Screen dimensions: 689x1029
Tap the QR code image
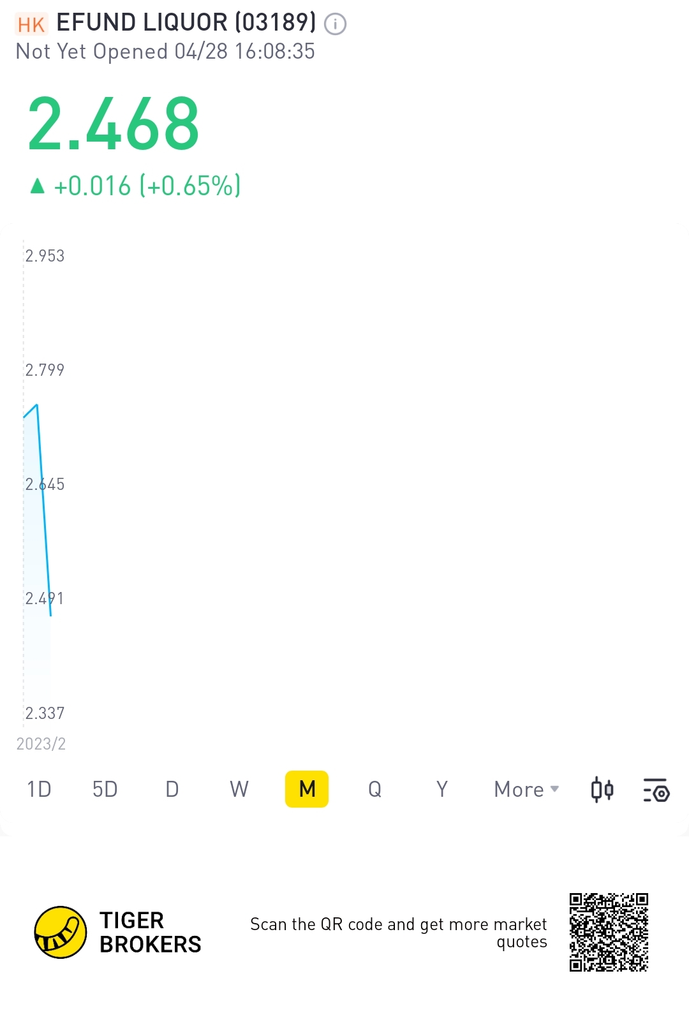[x=609, y=932]
